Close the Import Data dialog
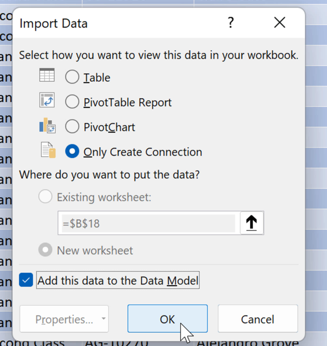The width and height of the screenshot is (327, 346). (279, 23)
